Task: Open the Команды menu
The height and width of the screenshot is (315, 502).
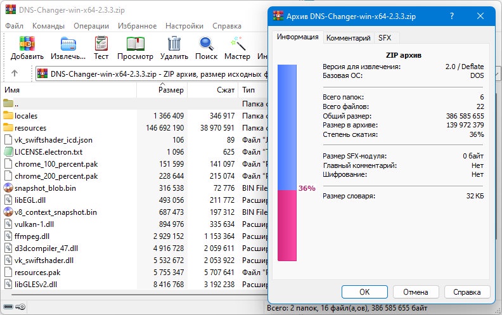Action: pyautogui.click(x=48, y=26)
